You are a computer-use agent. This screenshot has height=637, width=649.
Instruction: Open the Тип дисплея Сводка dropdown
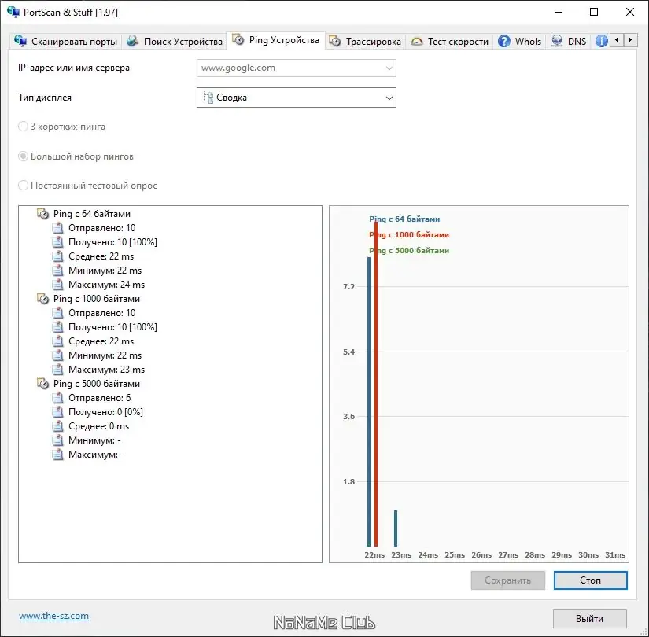(297, 98)
